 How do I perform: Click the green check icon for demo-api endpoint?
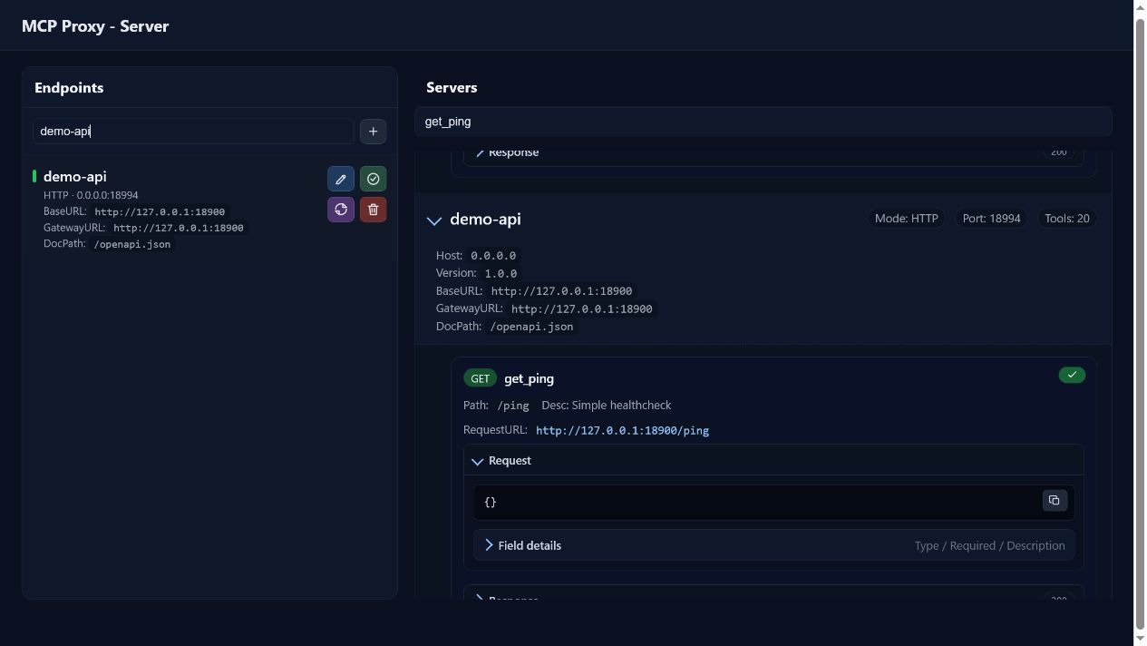tap(373, 179)
